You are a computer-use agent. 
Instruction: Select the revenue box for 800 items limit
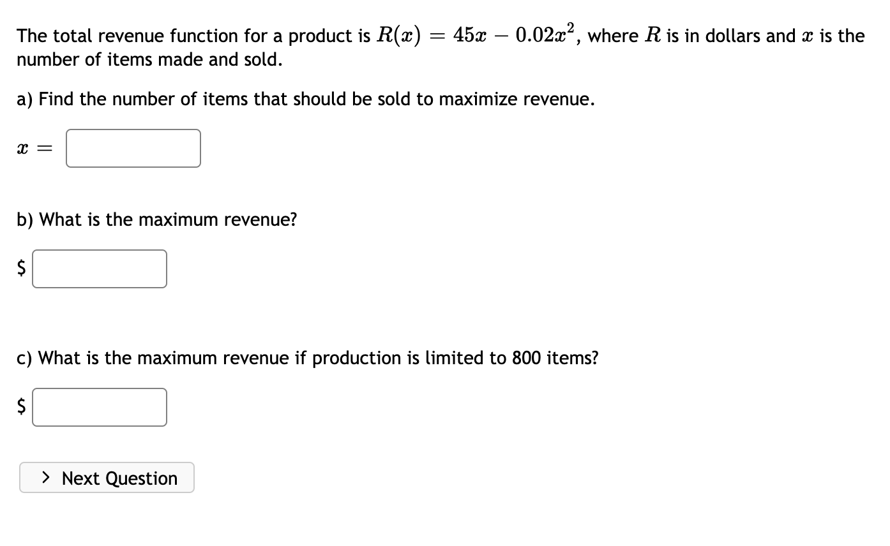tap(99, 407)
